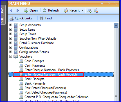This screenshot has width=121, height=102.
Task: Expand Supplier/Item Wise Defaults node
Action: click(11, 38)
